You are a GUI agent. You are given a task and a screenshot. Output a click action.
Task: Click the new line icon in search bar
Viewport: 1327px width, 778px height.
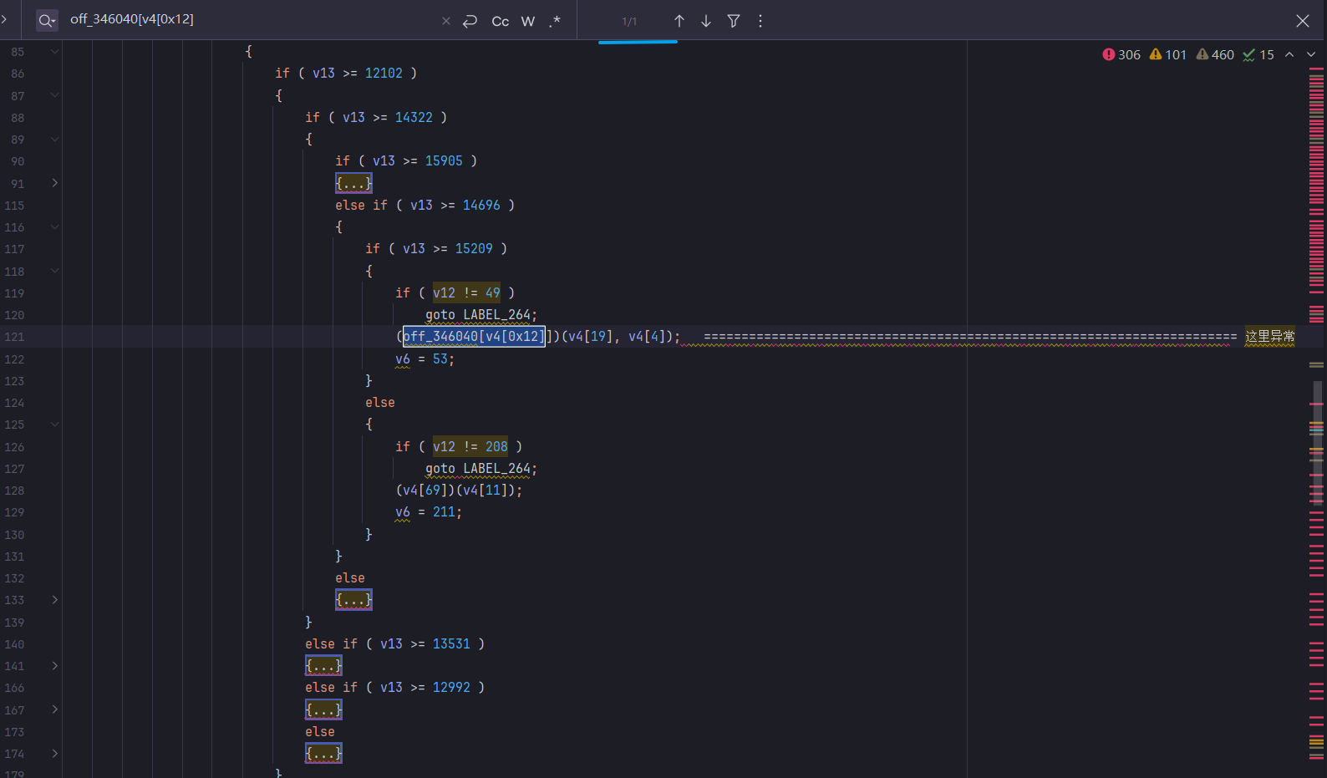coord(470,21)
